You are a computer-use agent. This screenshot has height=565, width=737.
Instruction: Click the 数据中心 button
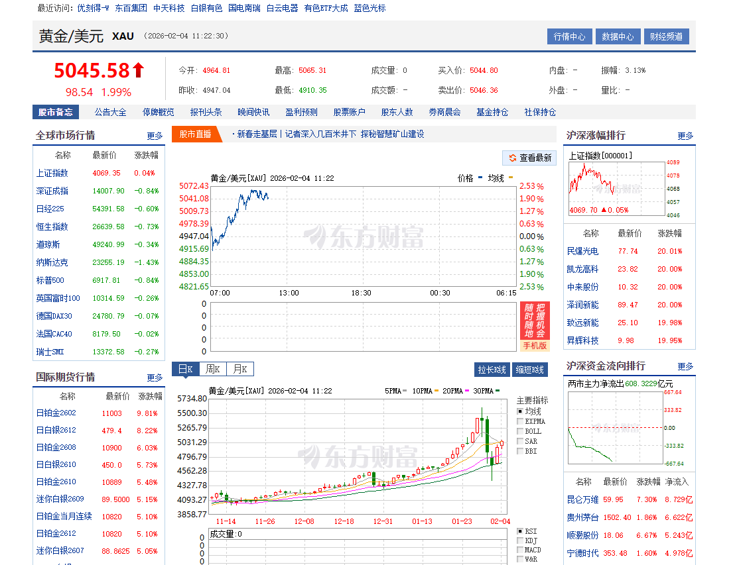tap(618, 36)
